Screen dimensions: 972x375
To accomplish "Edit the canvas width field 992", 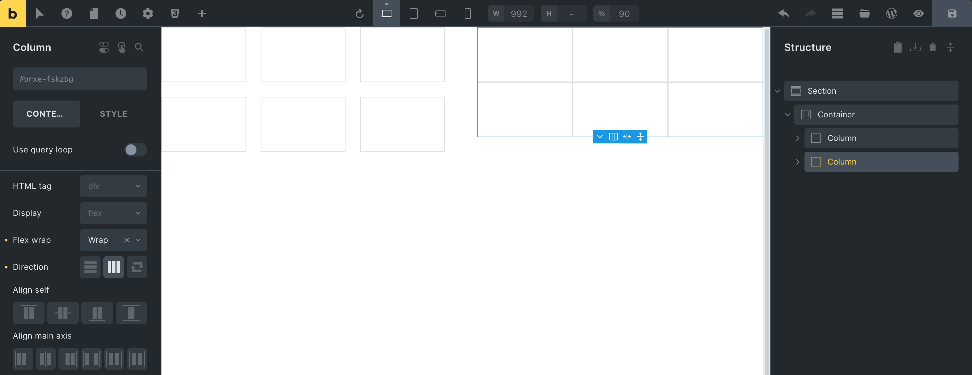I will tap(519, 13).
